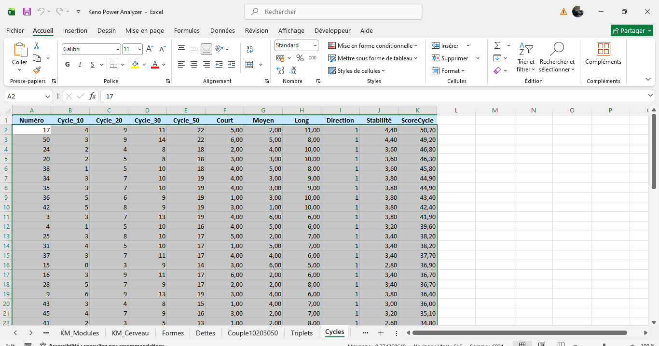Open Police dialog launcher
Screen dimensions: 659x346
pos(168,81)
